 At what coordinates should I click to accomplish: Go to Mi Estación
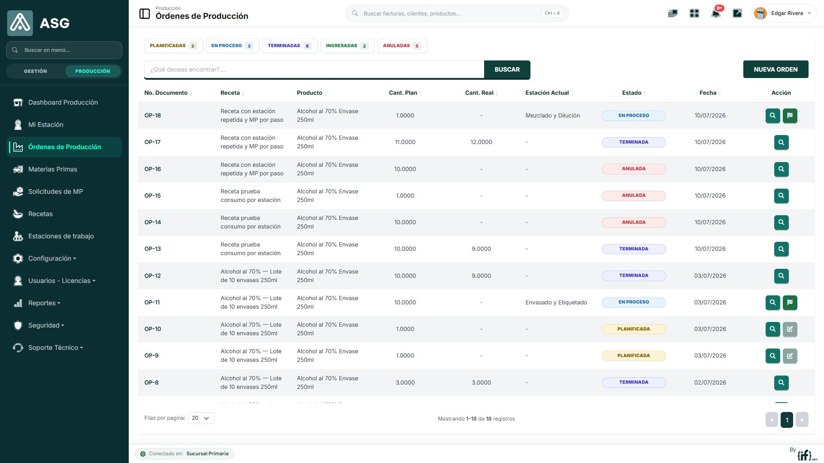tap(64, 125)
